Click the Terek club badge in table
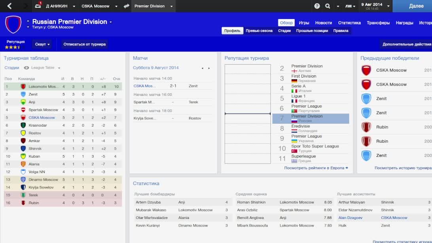Image resolution: width=432 pixels, height=243 pixels. (23, 195)
